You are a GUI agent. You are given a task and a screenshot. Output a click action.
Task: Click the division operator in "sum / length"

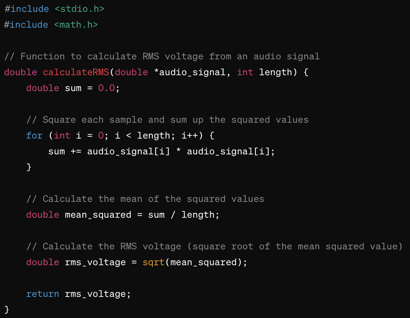click(x=173, y=215)
